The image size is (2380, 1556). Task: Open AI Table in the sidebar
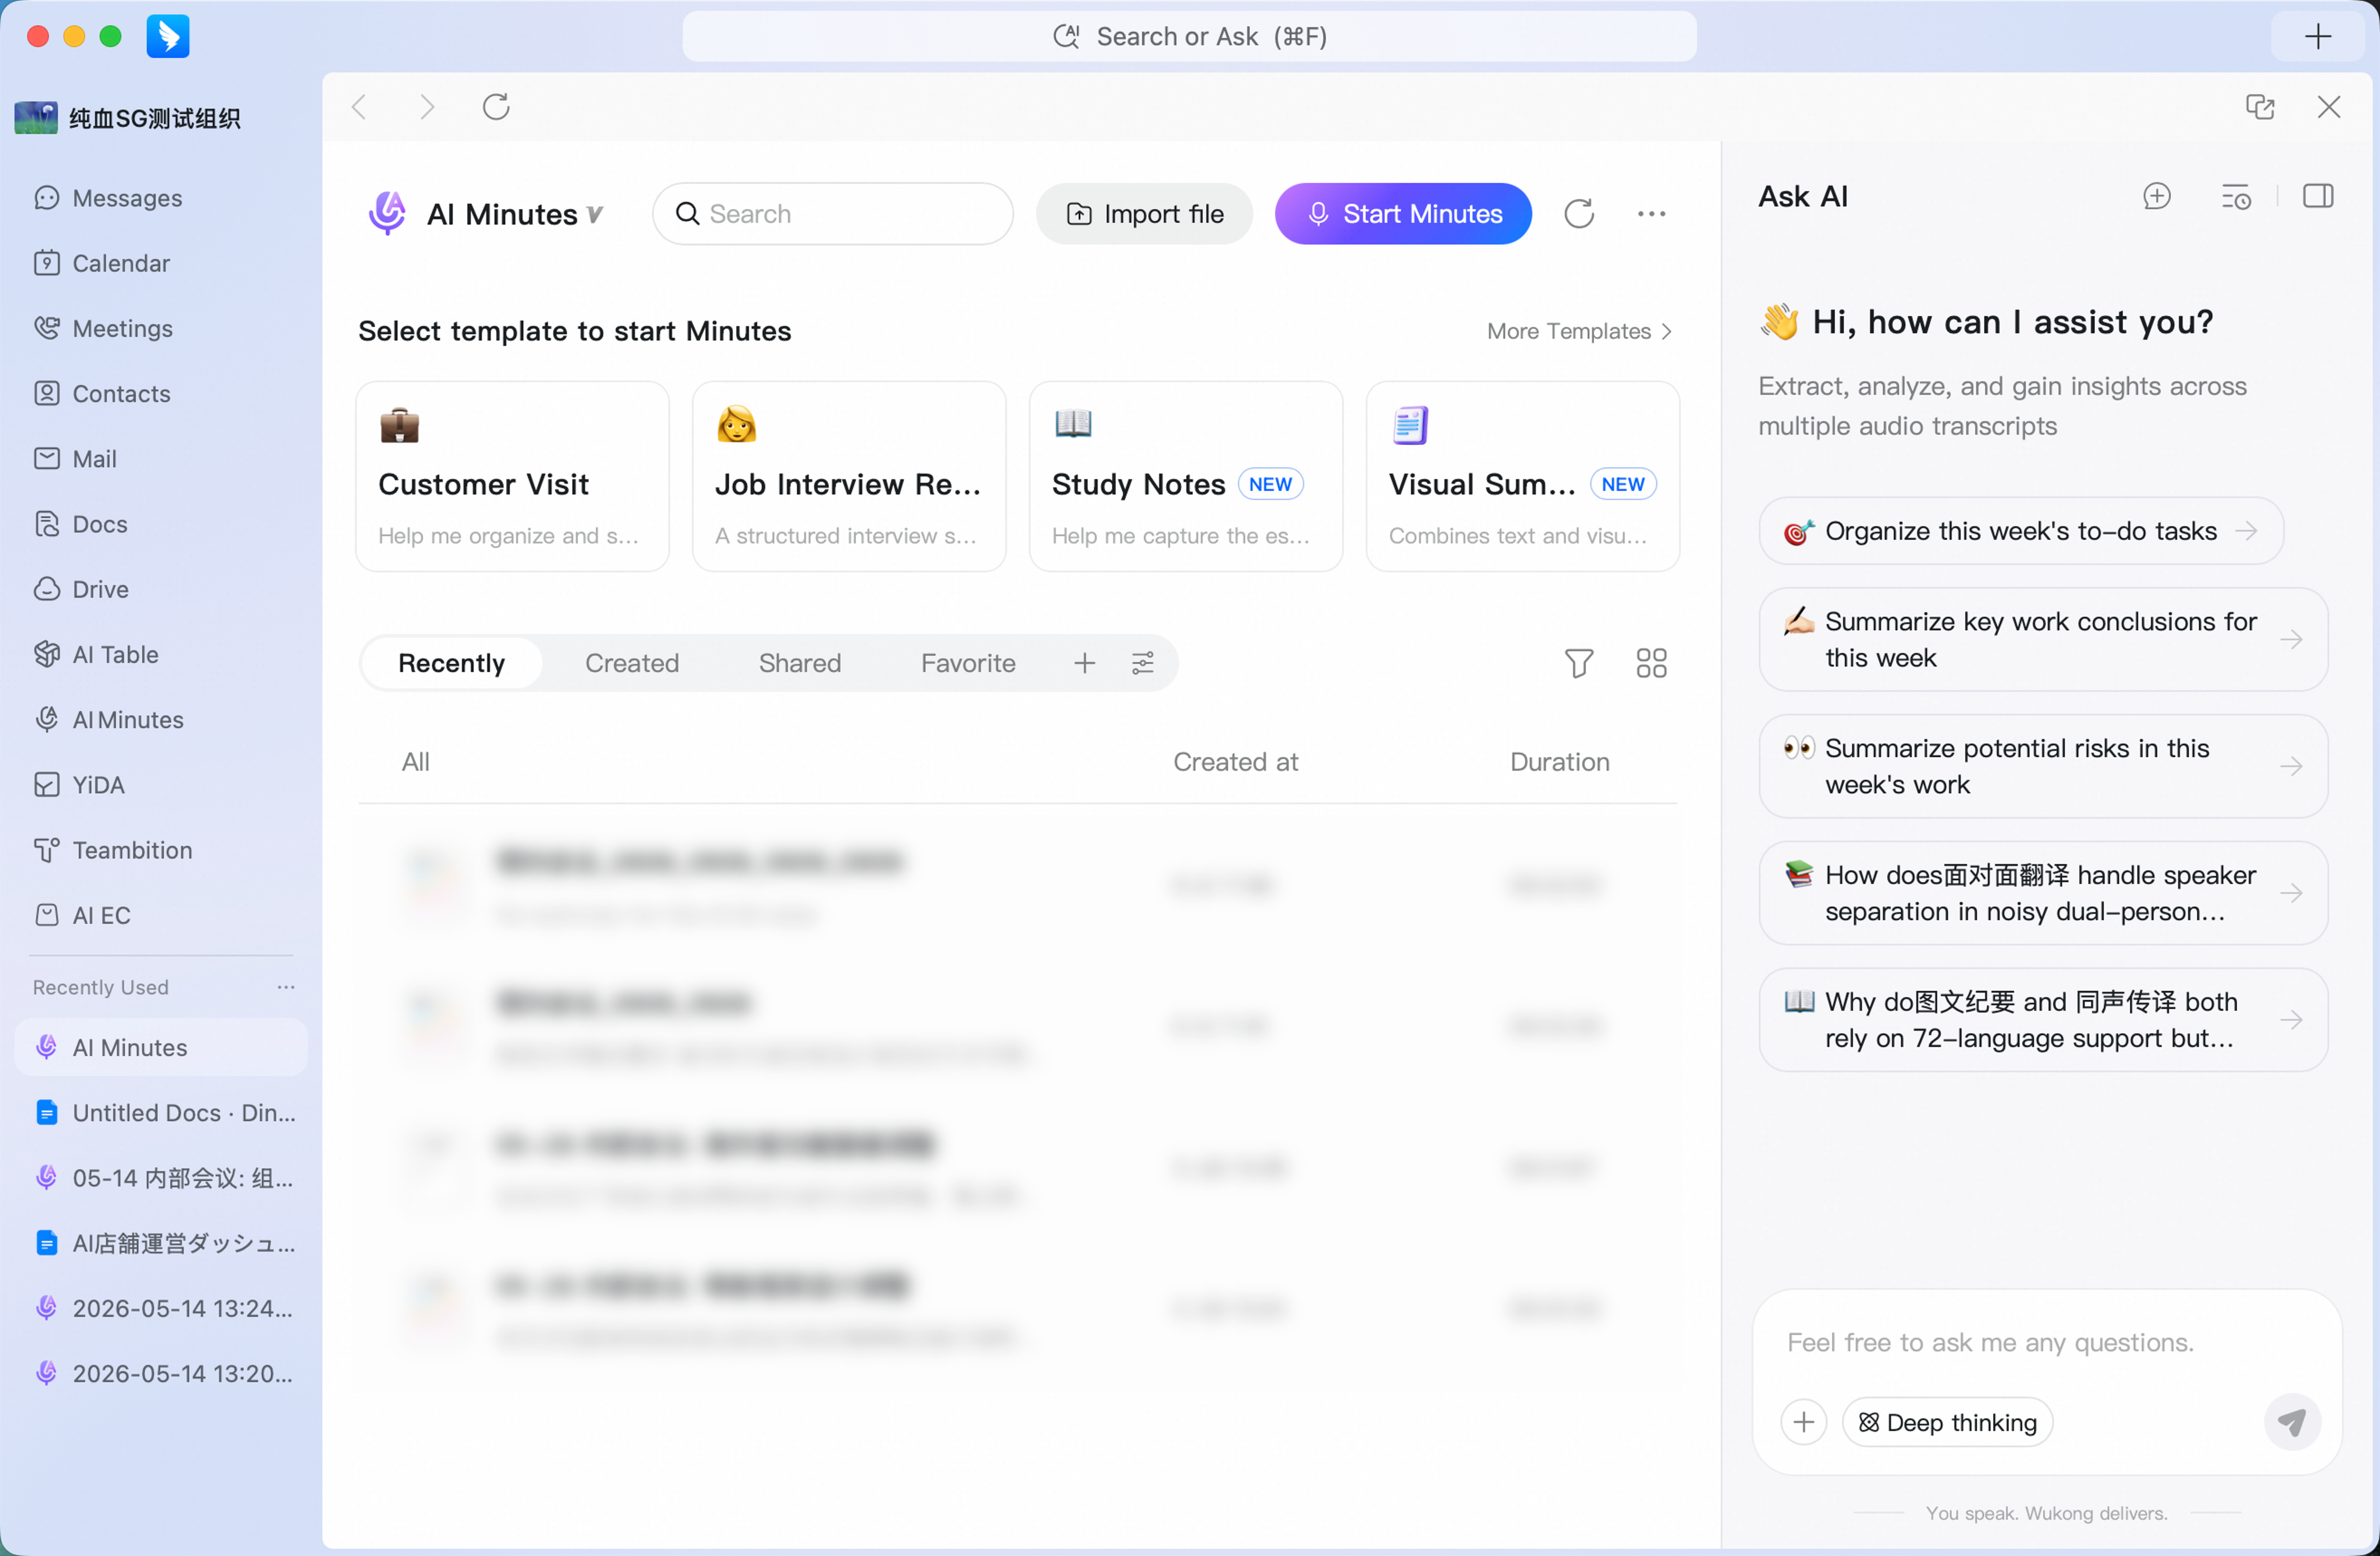96,654
